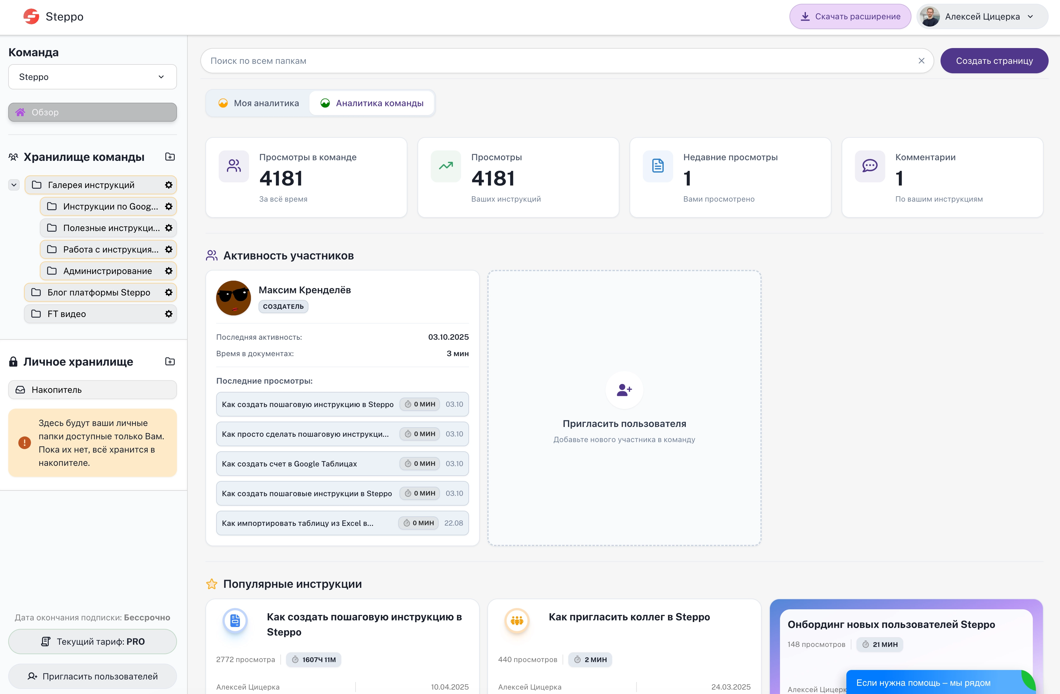1060x694 pixels.
Task: Click gear icon next to FT видео
Action: 169,314
